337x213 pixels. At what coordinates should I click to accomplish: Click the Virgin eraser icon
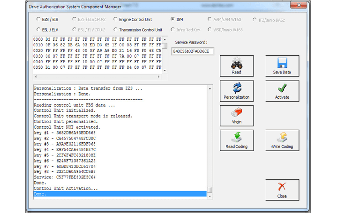(x=237, y=113)
